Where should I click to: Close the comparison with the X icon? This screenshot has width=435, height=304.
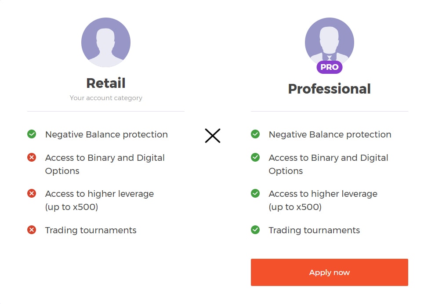pyautogui.click(x=213, y=136)
